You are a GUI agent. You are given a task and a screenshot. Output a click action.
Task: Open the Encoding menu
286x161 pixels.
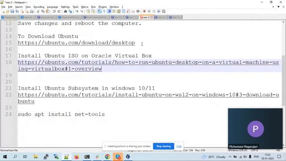click(x=39, y=7)
